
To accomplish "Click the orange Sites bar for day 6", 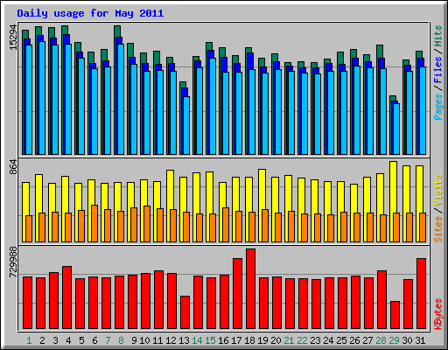I will (x=94, y=223).
